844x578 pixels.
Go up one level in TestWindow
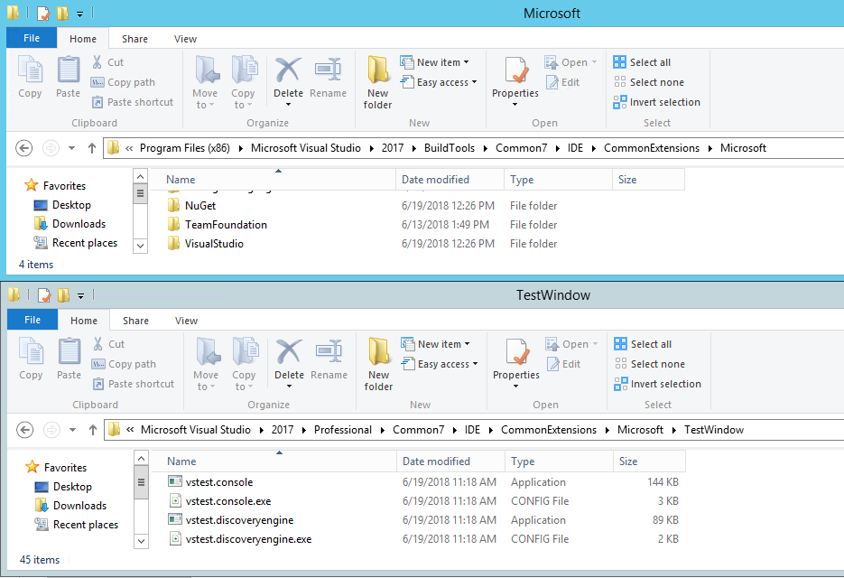pyautogui.click(x=93, y=430)
